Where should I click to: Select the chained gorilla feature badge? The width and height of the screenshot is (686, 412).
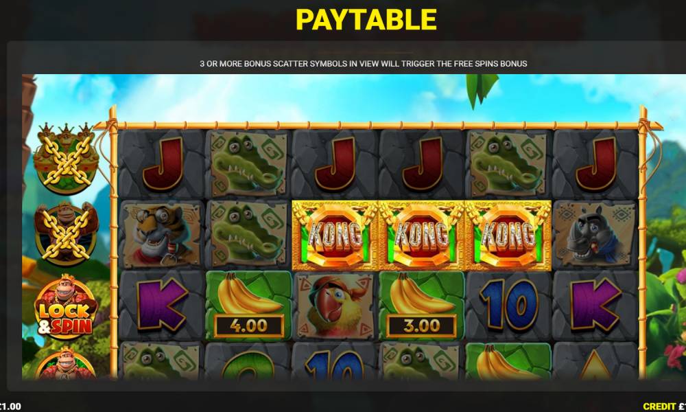(66, 233)
